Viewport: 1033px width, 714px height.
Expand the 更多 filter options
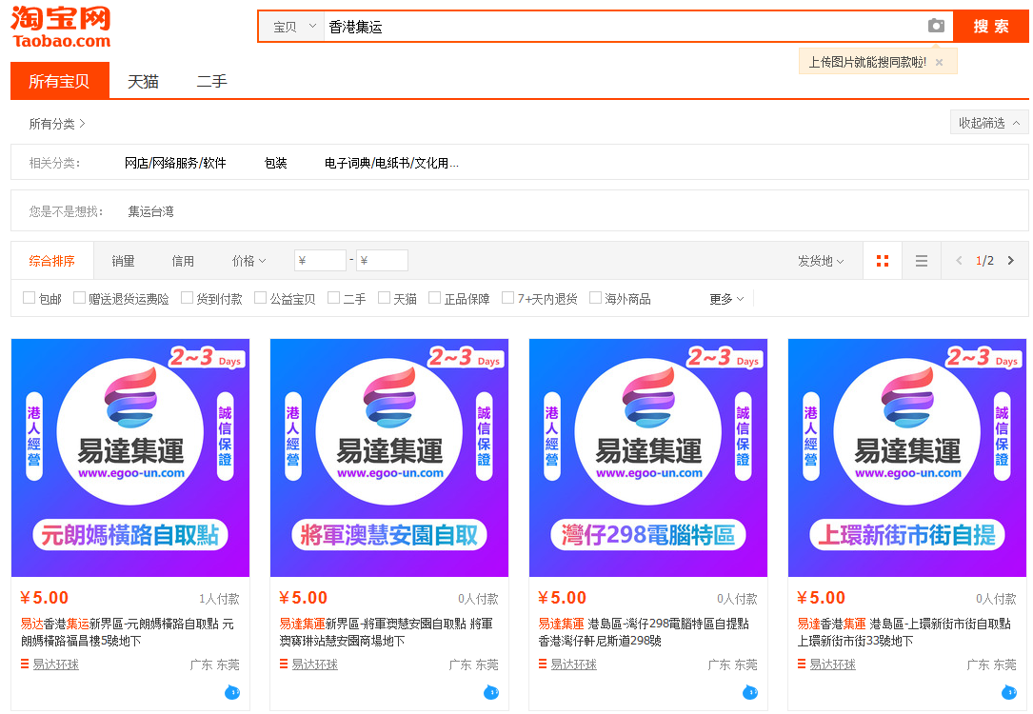pos(726,299)
